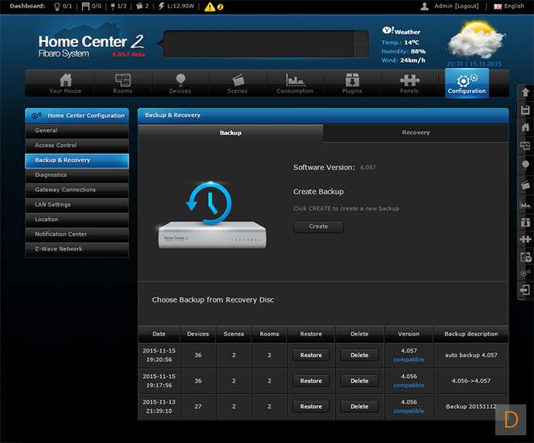Click the plugins box icon in right sidebar

point(525,222)
